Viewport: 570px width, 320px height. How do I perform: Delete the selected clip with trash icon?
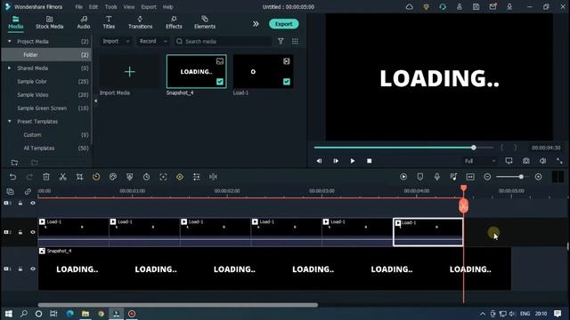[x=46, y=177]
